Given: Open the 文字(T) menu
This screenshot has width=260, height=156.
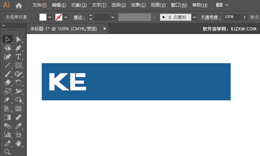Looking at the screenshot, I should coord(99,5).
